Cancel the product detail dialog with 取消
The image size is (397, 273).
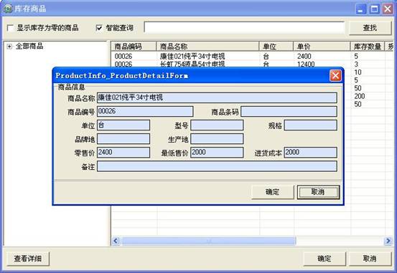tap(318, 192)
